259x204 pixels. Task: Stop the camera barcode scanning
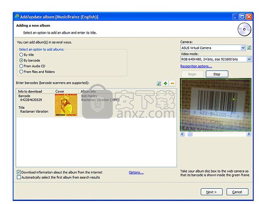point(217,74)
